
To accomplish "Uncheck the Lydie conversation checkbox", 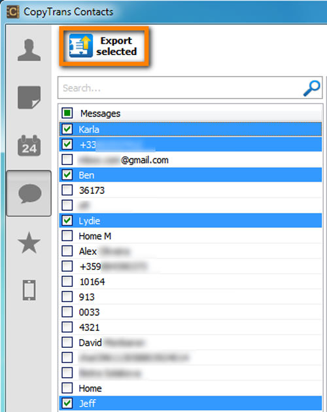I will click(67, 221).
